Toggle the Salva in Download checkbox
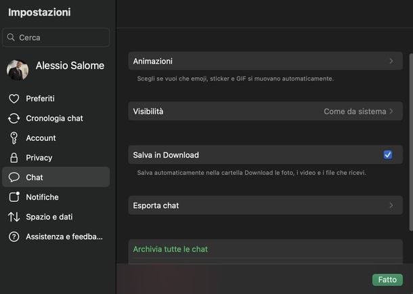413x294 pixels. click(x=388, y=154)
